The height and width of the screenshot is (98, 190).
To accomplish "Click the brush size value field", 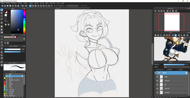I will 23,49.
